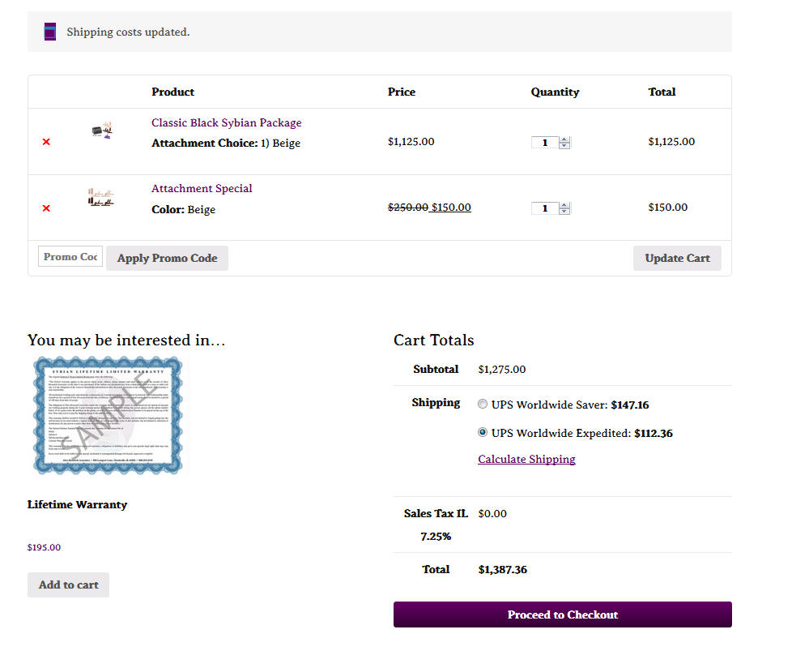Decrease quantity of Attachment Special
Viewport: 809px width, 668px height.
click(564, 212)
